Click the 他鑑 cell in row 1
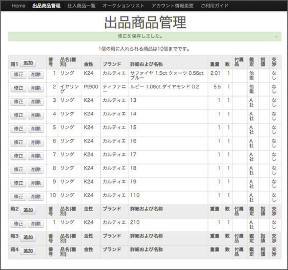 (x=252, y=76)
